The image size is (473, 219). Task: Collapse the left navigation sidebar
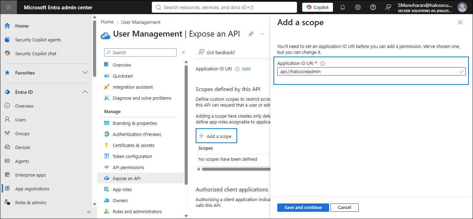point(89,212)
